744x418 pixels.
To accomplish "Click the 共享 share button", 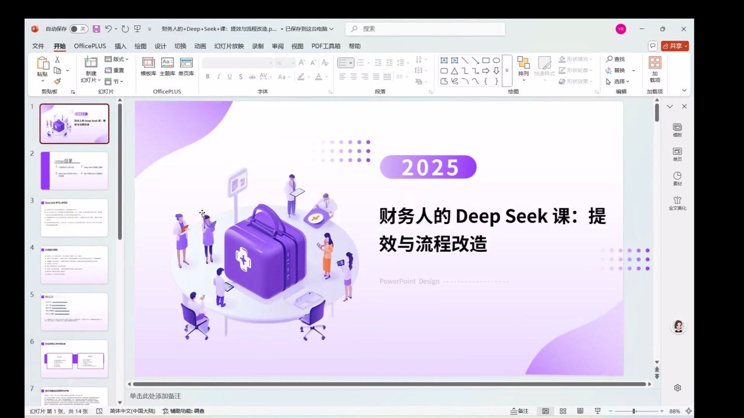I will click(x=675, y=46).
